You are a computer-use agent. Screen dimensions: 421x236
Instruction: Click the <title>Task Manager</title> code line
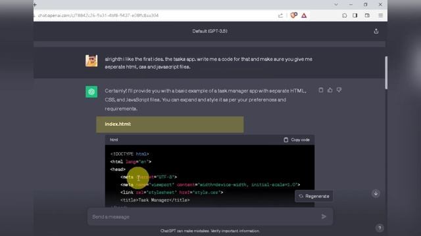155,200
